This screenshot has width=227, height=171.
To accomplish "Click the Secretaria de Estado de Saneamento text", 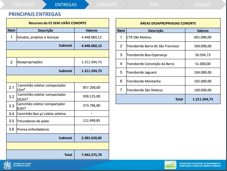I will point(200,163).
